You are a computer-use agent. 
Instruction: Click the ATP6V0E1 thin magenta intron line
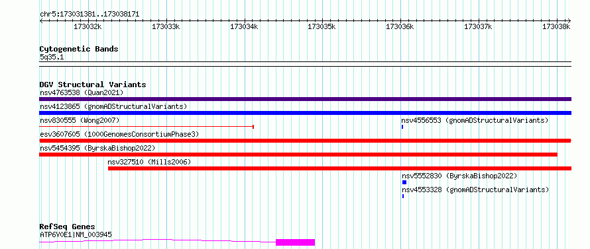157,240
